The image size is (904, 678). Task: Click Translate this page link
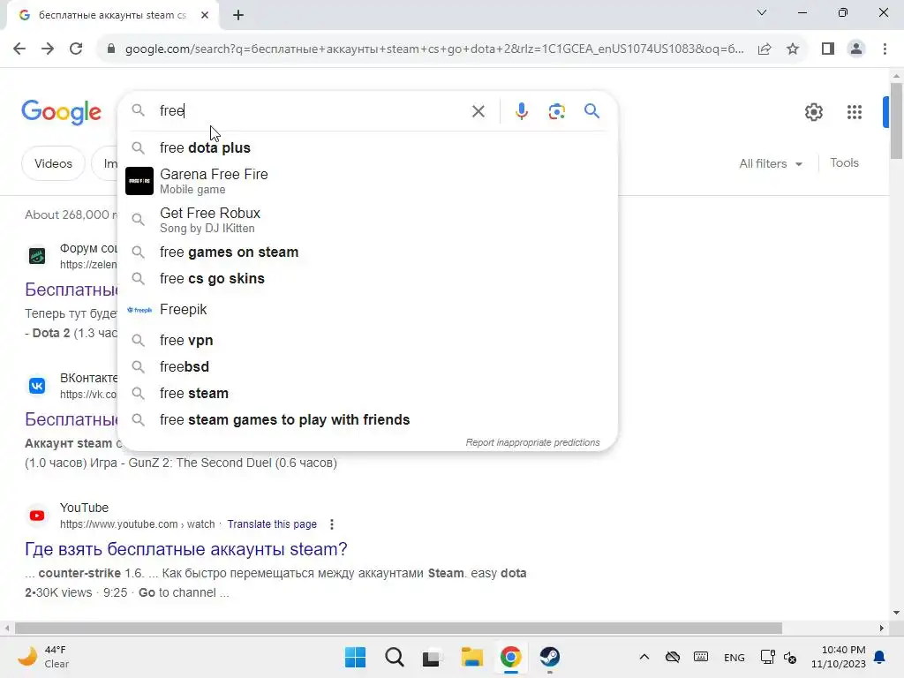272,524
